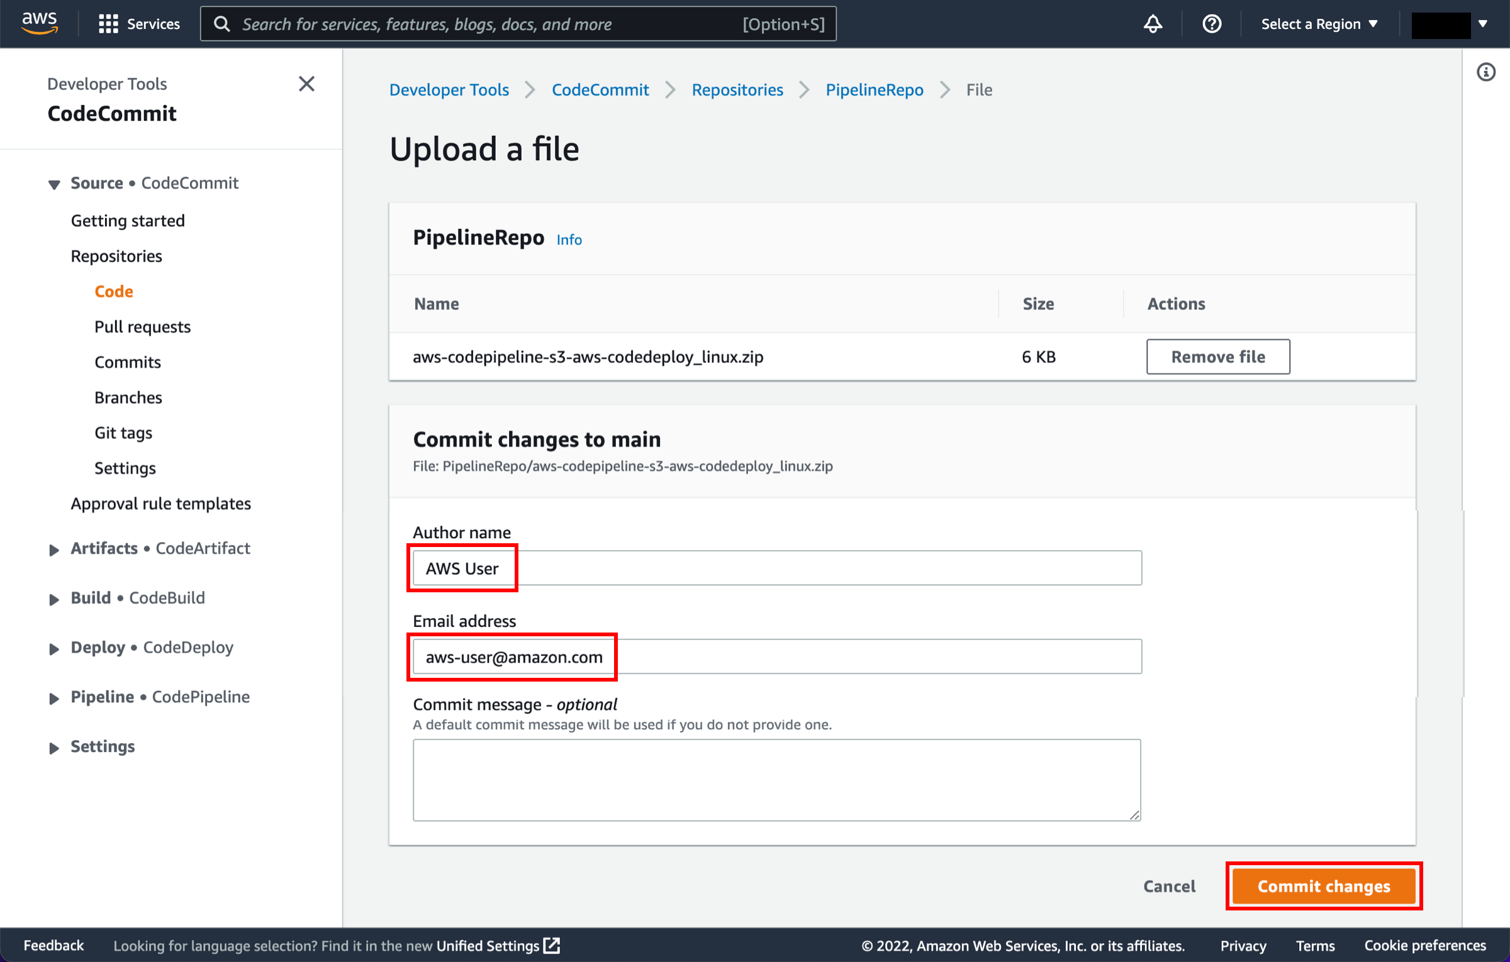This screenshot has height=962, width=1510.
Task: Open Feedback in the footer
Action: [x=53, y=945]
